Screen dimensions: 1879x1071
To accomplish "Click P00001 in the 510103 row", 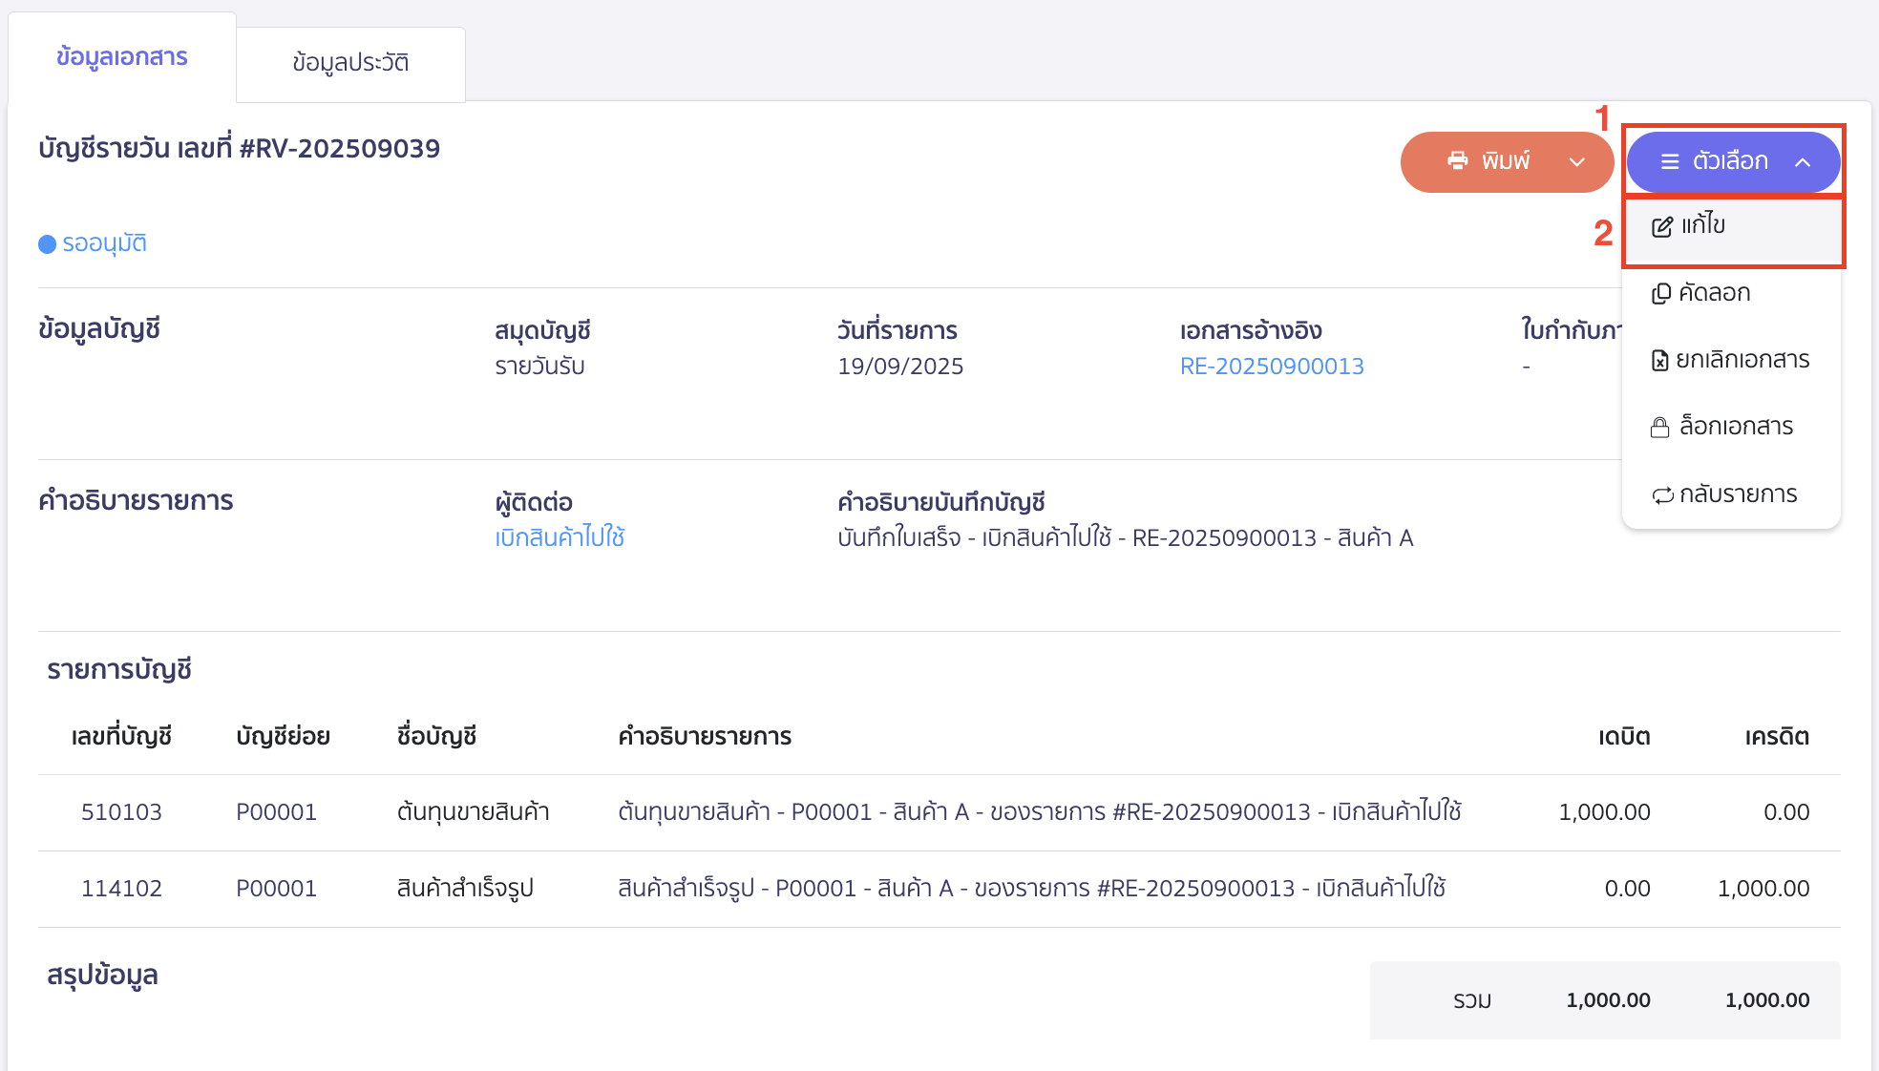I will pos(276,812).
